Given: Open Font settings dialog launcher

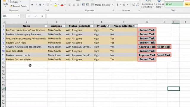Looking at the screenshot, I should click(65, 10).
